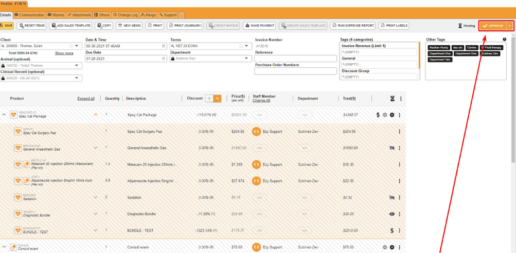Collapse the Spey Cat Package row
516x253 pixels.
[x=96, y=115]
